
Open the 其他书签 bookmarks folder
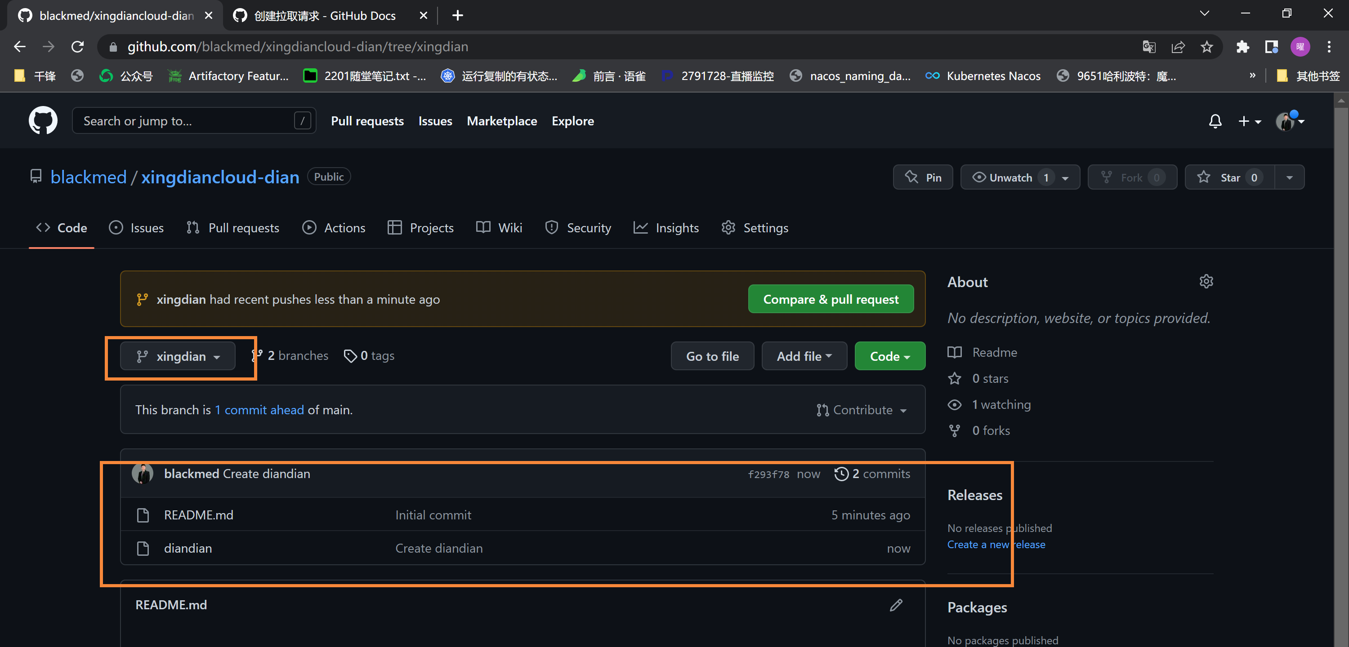point(1308,76)
